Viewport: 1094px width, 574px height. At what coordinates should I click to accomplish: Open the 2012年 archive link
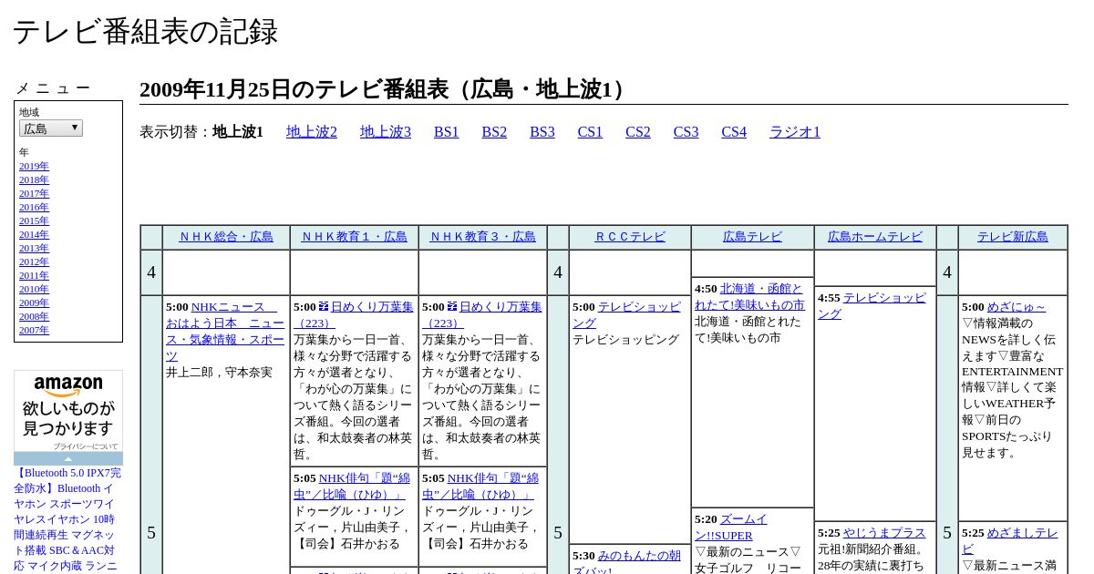34,261
